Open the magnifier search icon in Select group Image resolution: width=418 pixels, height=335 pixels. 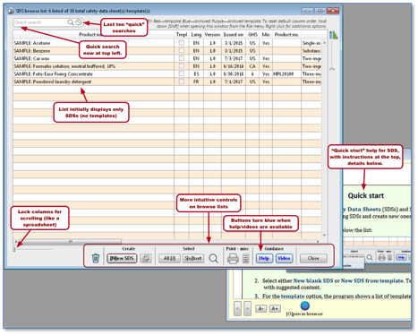(213, 258)
